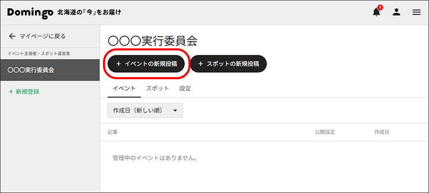Click the マイページに戻る link
This screenshot has width=429, height=193.
(x=42, y=36)
